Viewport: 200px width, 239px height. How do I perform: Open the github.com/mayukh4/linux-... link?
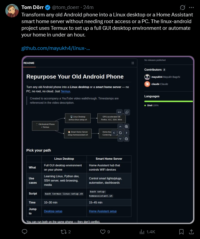(56, 48)
